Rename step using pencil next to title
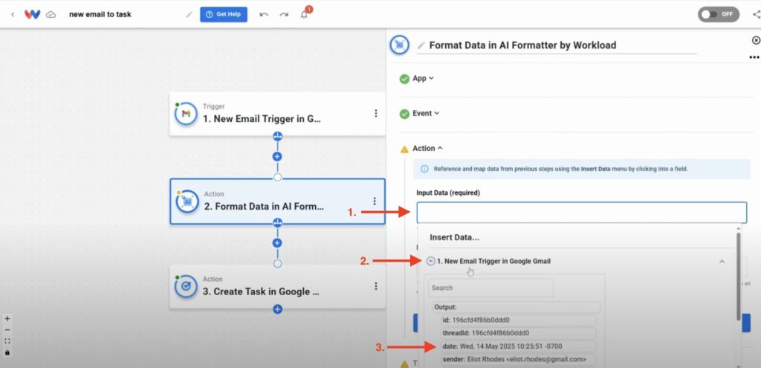The width and height of the screenshot is (761, 368). point(421,45)
